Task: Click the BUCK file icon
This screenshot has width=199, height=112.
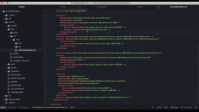Action: click(x=11, y=54)
